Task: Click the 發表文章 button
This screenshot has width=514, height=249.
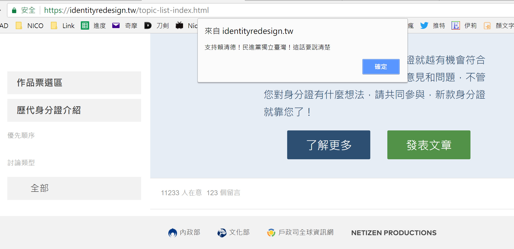Action: 429,145
